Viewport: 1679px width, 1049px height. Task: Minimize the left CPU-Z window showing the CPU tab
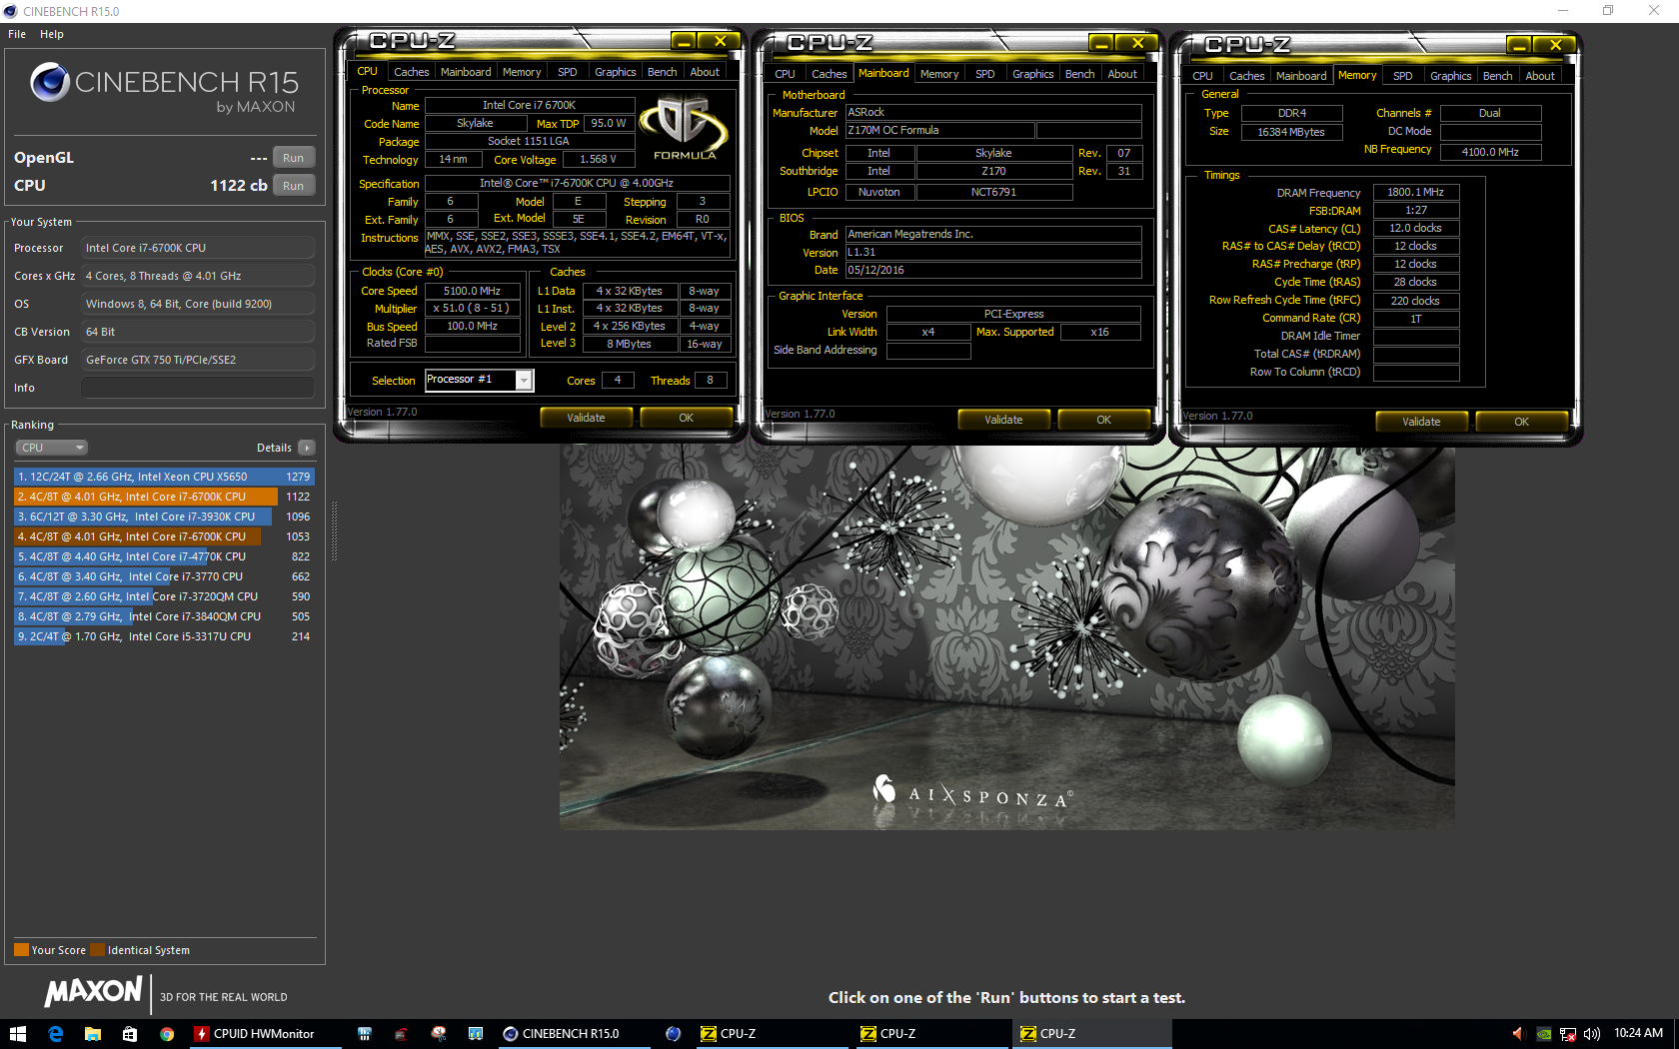684,41
